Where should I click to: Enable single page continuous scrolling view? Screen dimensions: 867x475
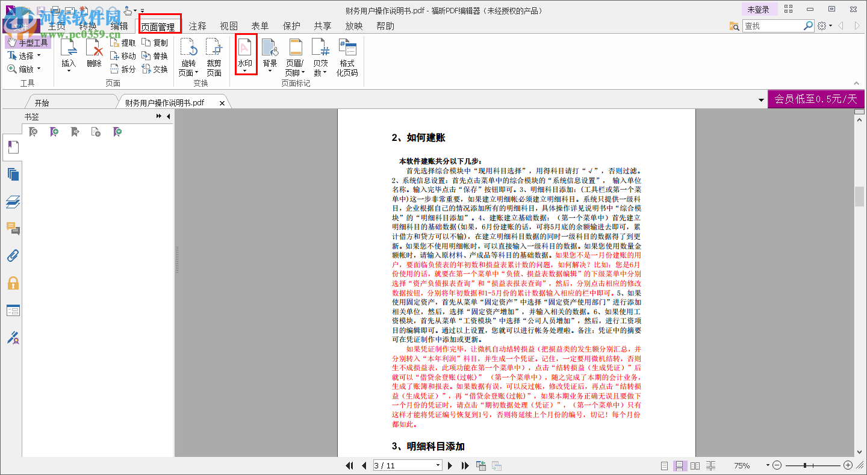coord(679,465)
